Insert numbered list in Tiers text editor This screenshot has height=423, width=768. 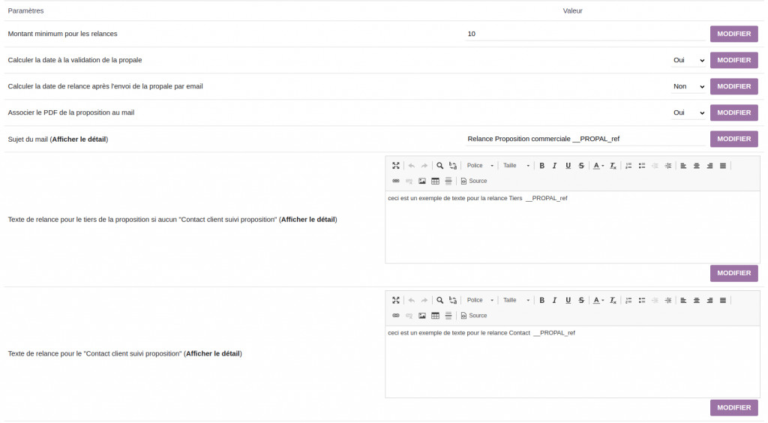point(628,166)
